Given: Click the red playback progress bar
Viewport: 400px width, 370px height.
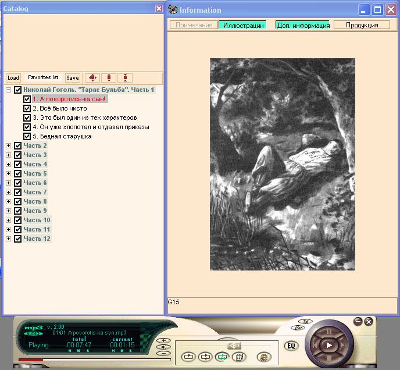Looking at the screenshot, I should coord(30,360).
